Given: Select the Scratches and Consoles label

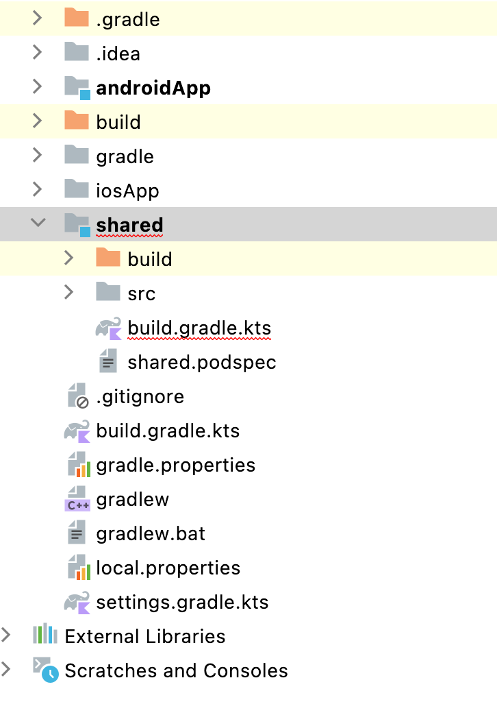Looking at the screenshot, I should (x=176, y=670).
